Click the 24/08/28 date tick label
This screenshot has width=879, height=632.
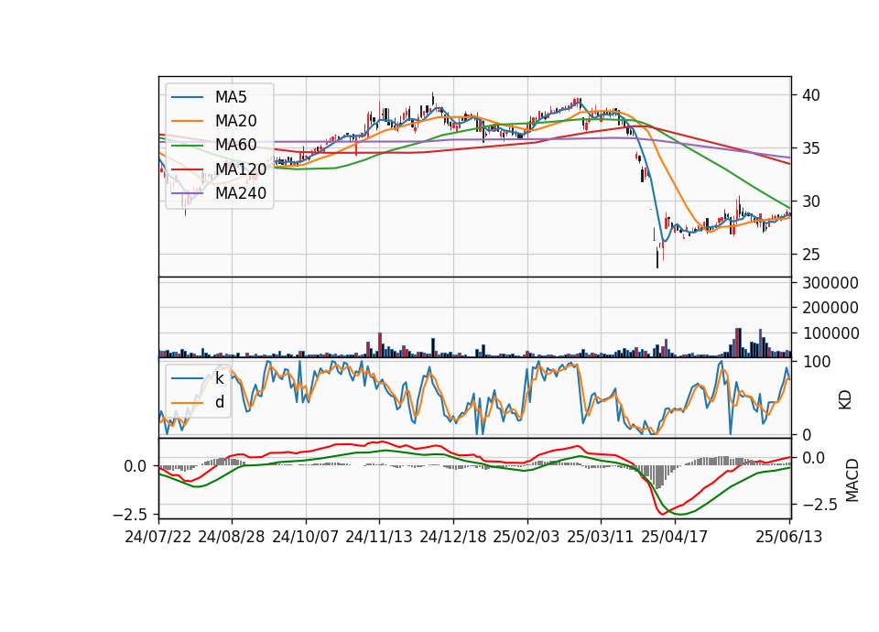(232, 537)
